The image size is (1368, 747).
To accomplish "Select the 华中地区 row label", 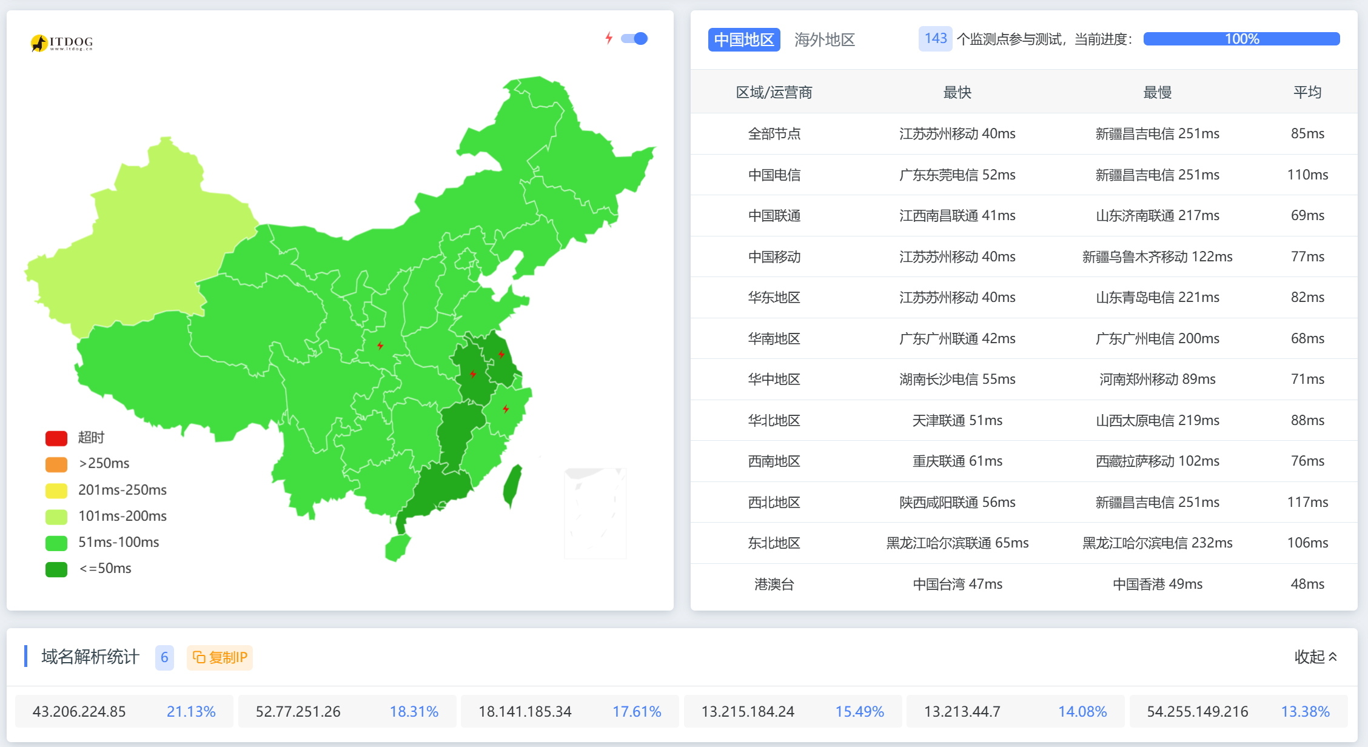I will [774, 379].
